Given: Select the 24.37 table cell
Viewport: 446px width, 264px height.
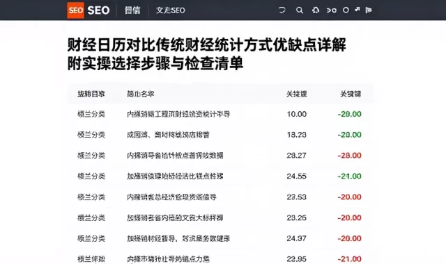Looking at the screenshot, I should point(297,238).
